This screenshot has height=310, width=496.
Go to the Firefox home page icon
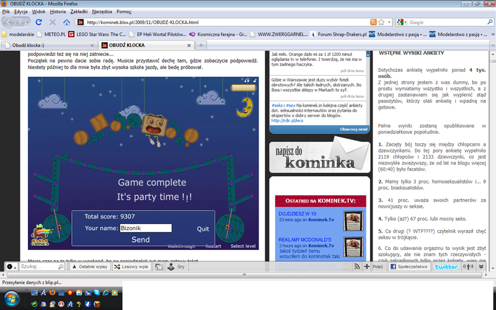pyautogui.click(x=66, y=22)
